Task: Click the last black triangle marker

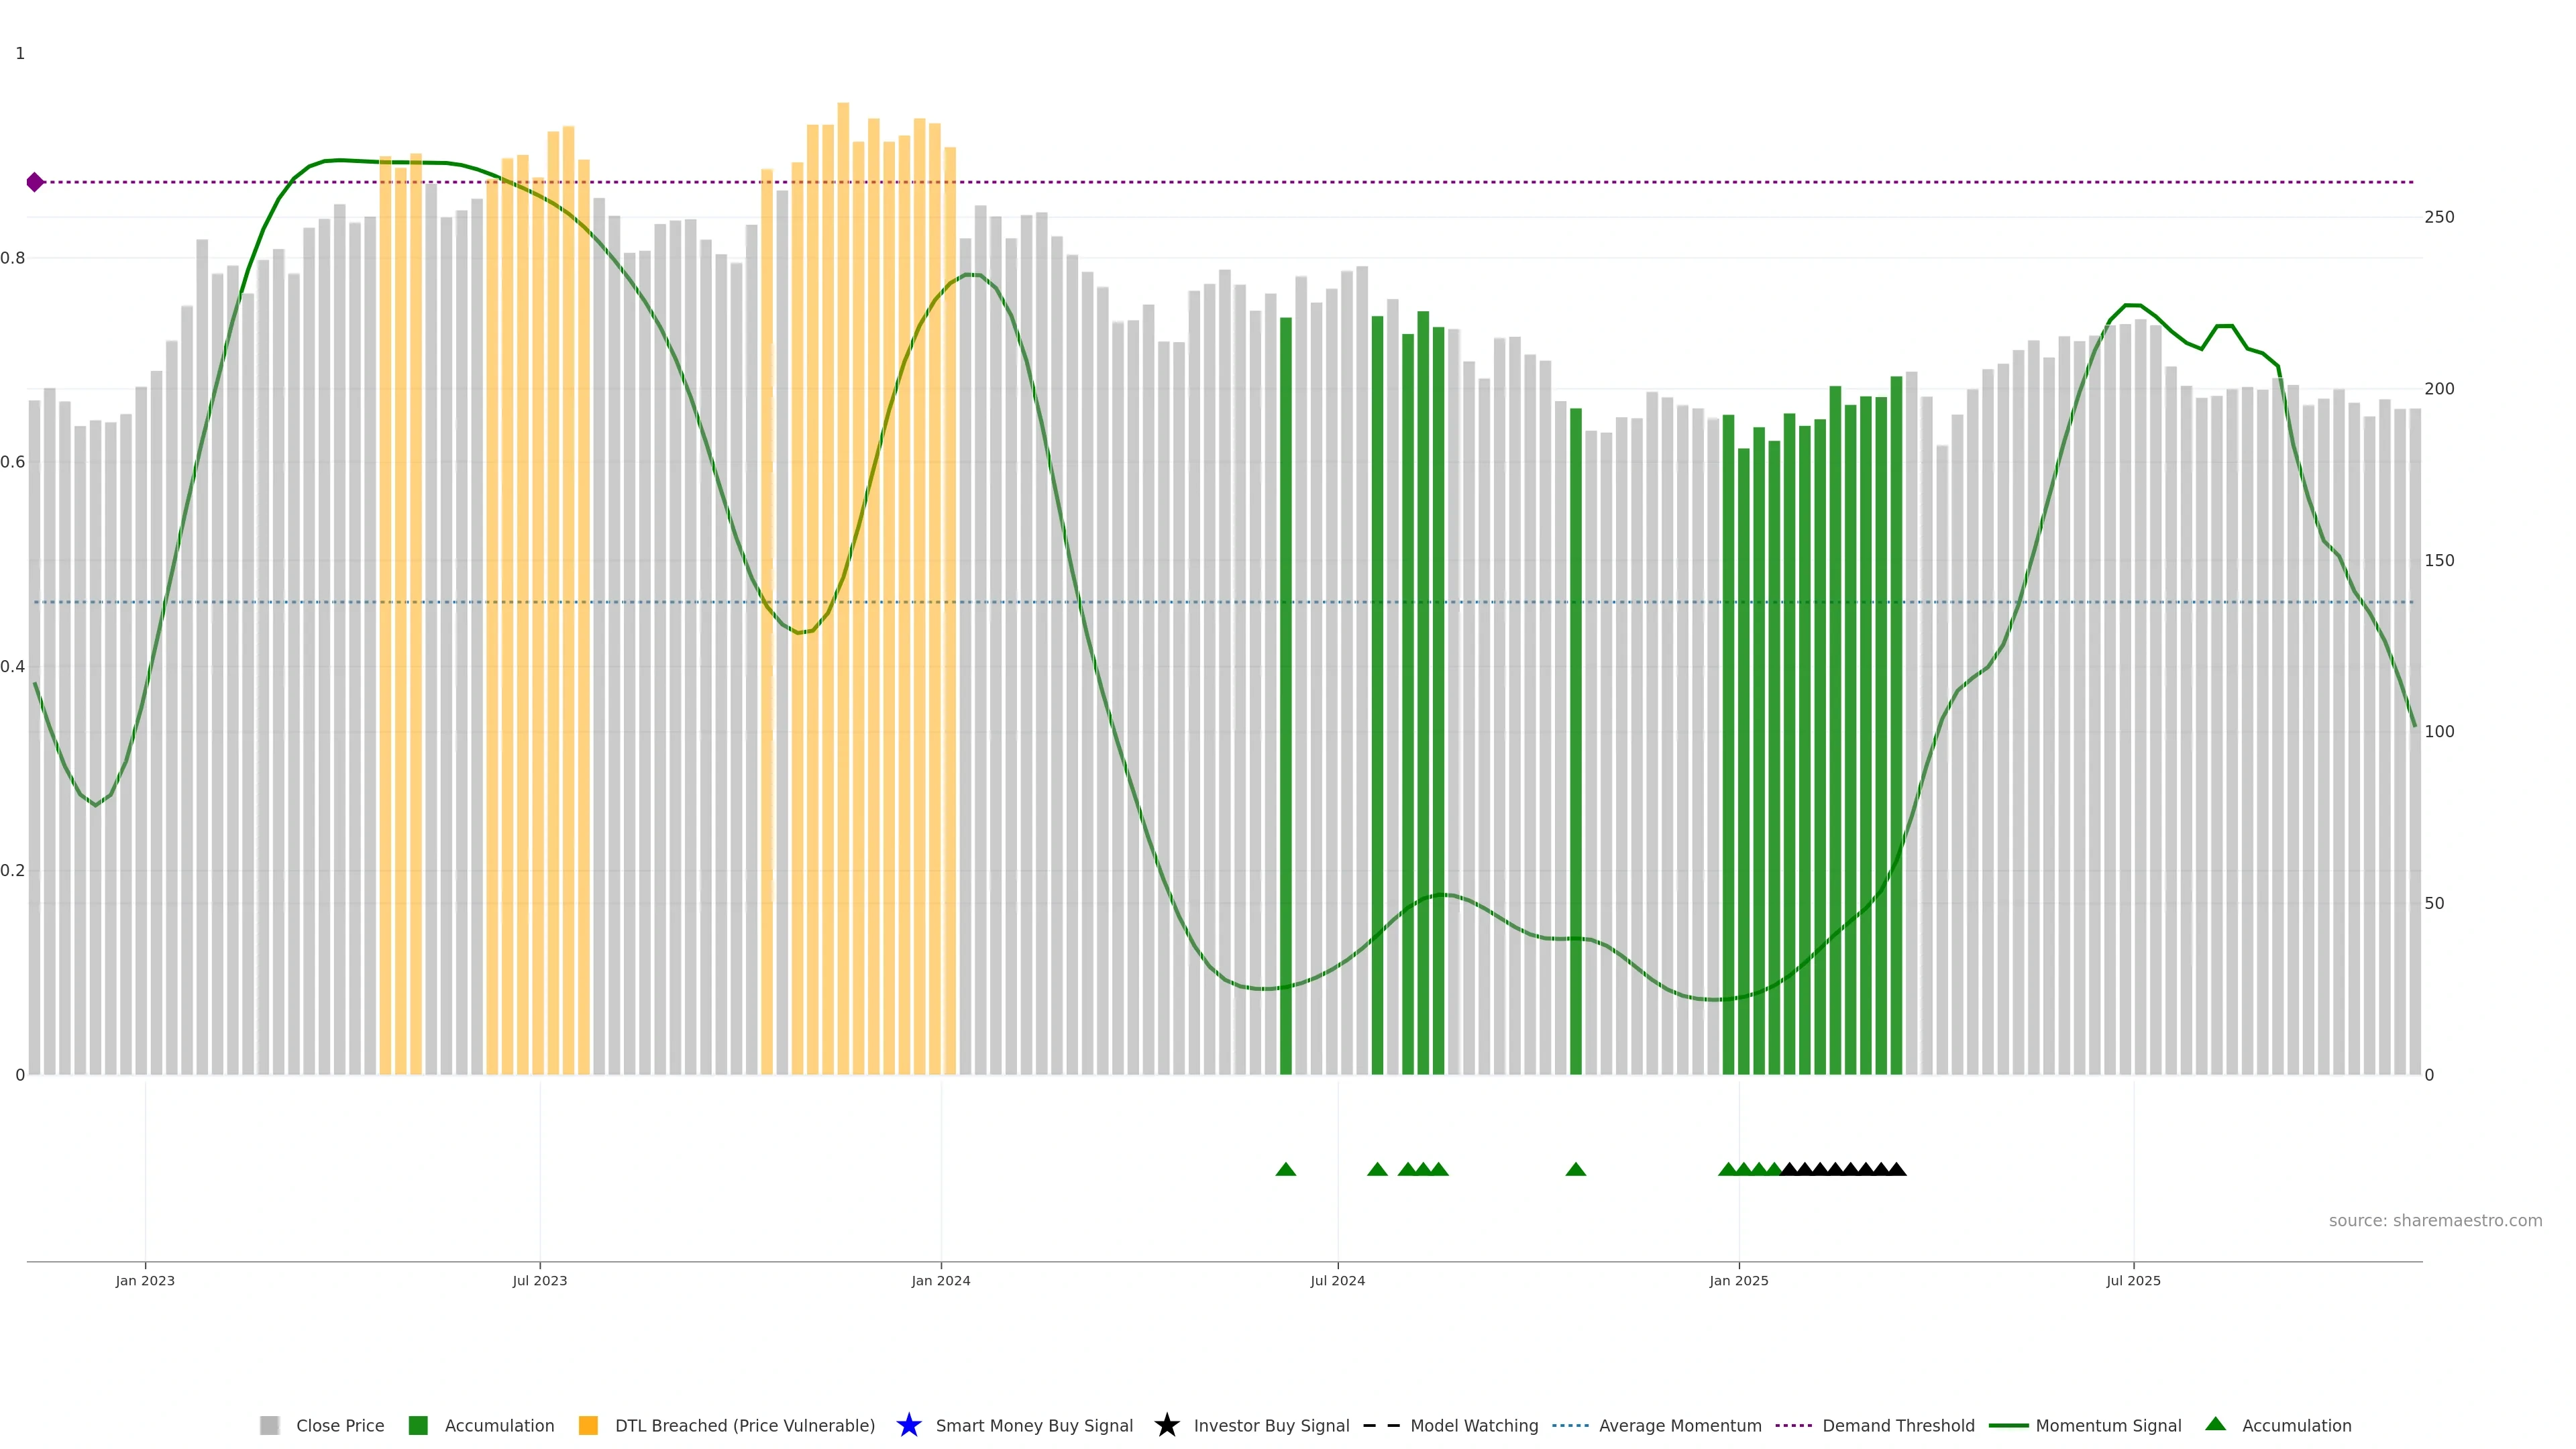Action: 1896,1169
